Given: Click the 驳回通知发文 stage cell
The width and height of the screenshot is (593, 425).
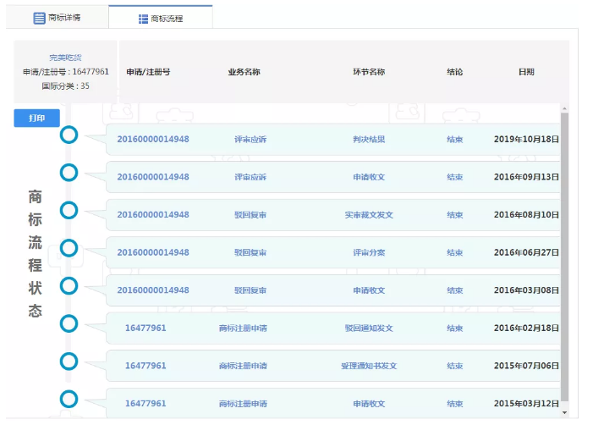Looking at the screenshot, I should [x=369, y=328].
